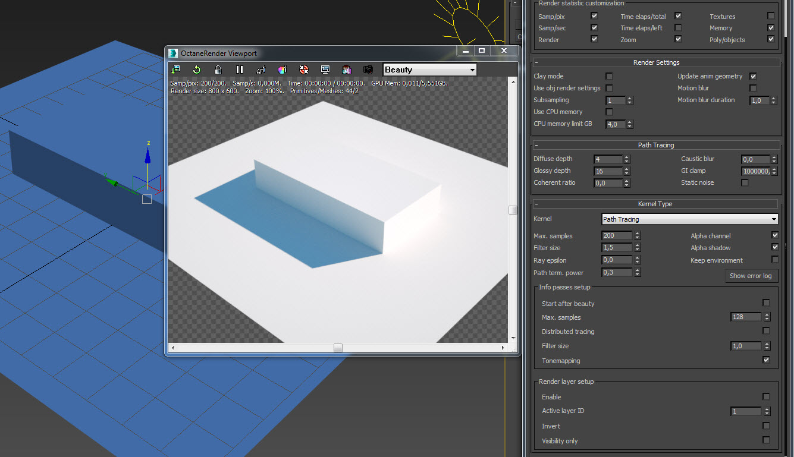This screenshot has height=457, width=794.
Task: Open the Beauty render pass dropdown
Action: pos(429,70)
